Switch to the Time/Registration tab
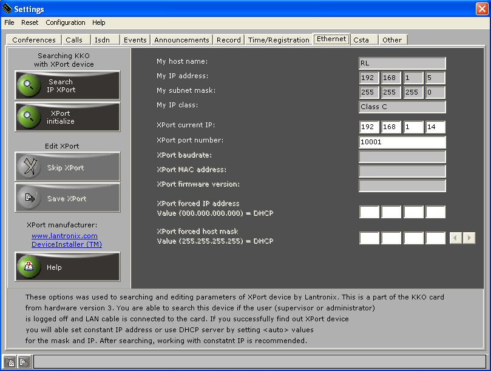This screenshot has width=491, height=371. click(x=279, y=40)
